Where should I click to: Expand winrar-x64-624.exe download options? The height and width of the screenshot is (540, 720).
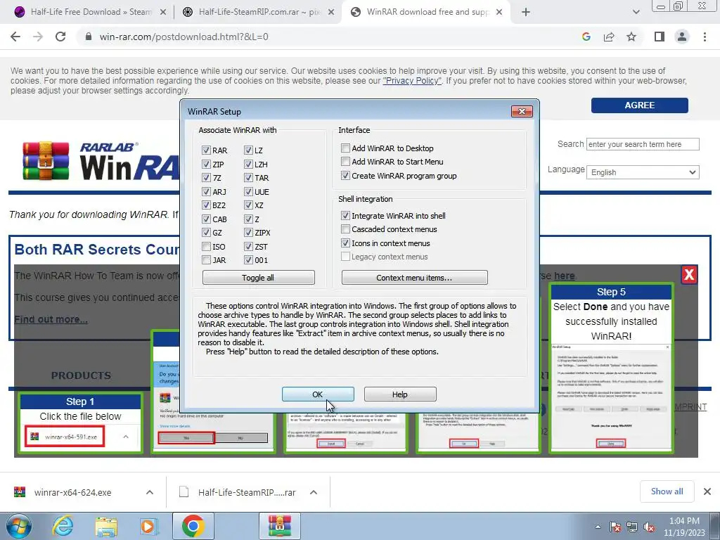tap(150, 492)
